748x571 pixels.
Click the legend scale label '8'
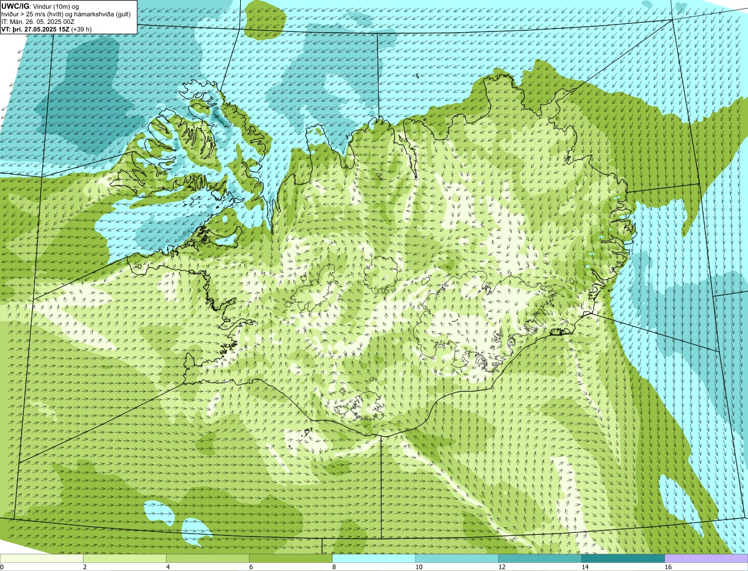coord(334,567)
